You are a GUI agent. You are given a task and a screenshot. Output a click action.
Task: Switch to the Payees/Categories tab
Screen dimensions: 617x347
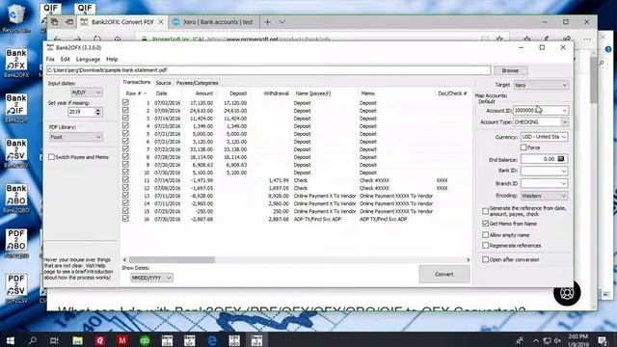197,83
